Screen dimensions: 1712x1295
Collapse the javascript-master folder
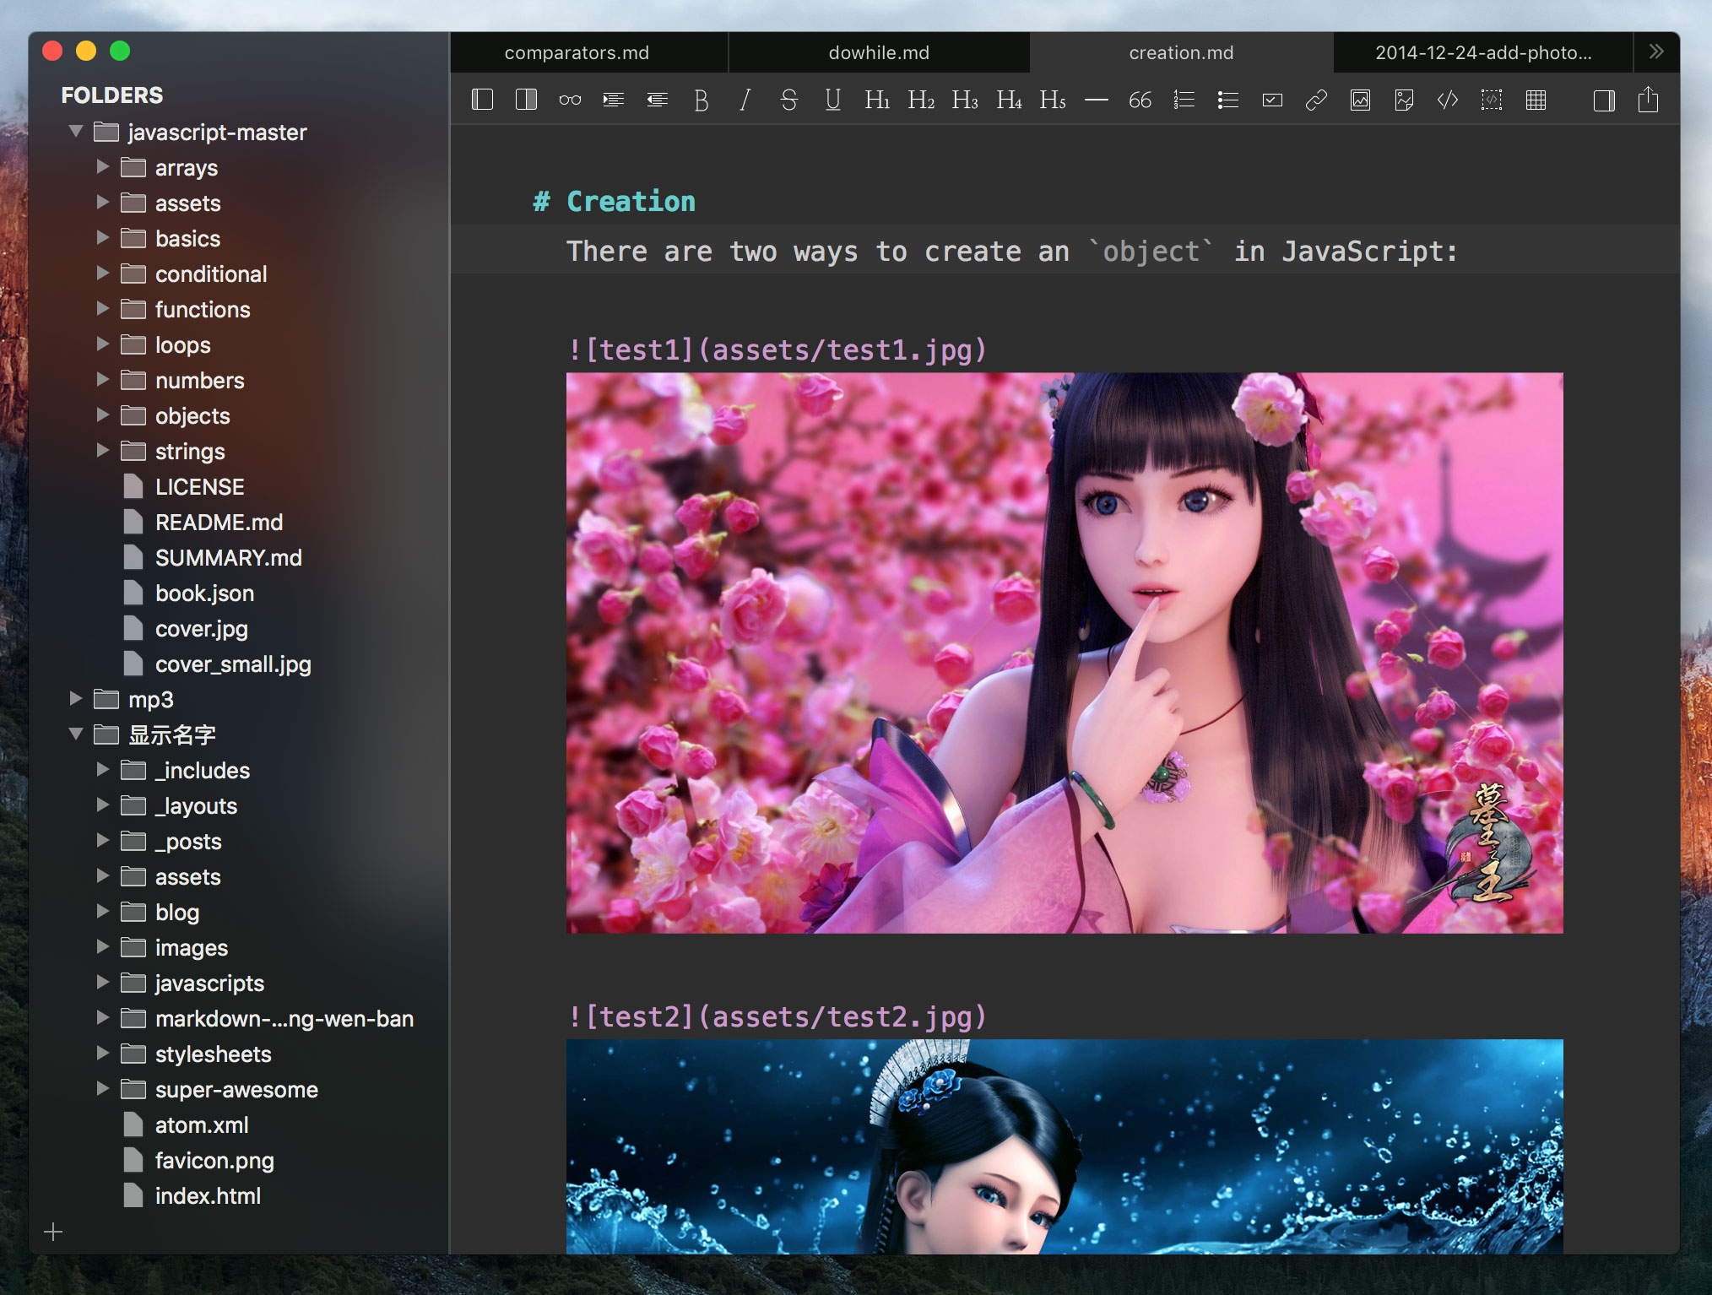76,132
